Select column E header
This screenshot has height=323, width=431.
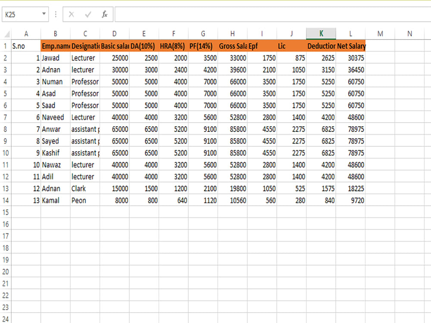pyautogui.click(x=144, y=34)
